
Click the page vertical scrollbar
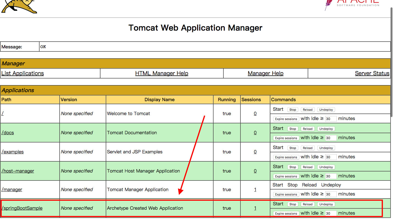click(x=392, y=62)
